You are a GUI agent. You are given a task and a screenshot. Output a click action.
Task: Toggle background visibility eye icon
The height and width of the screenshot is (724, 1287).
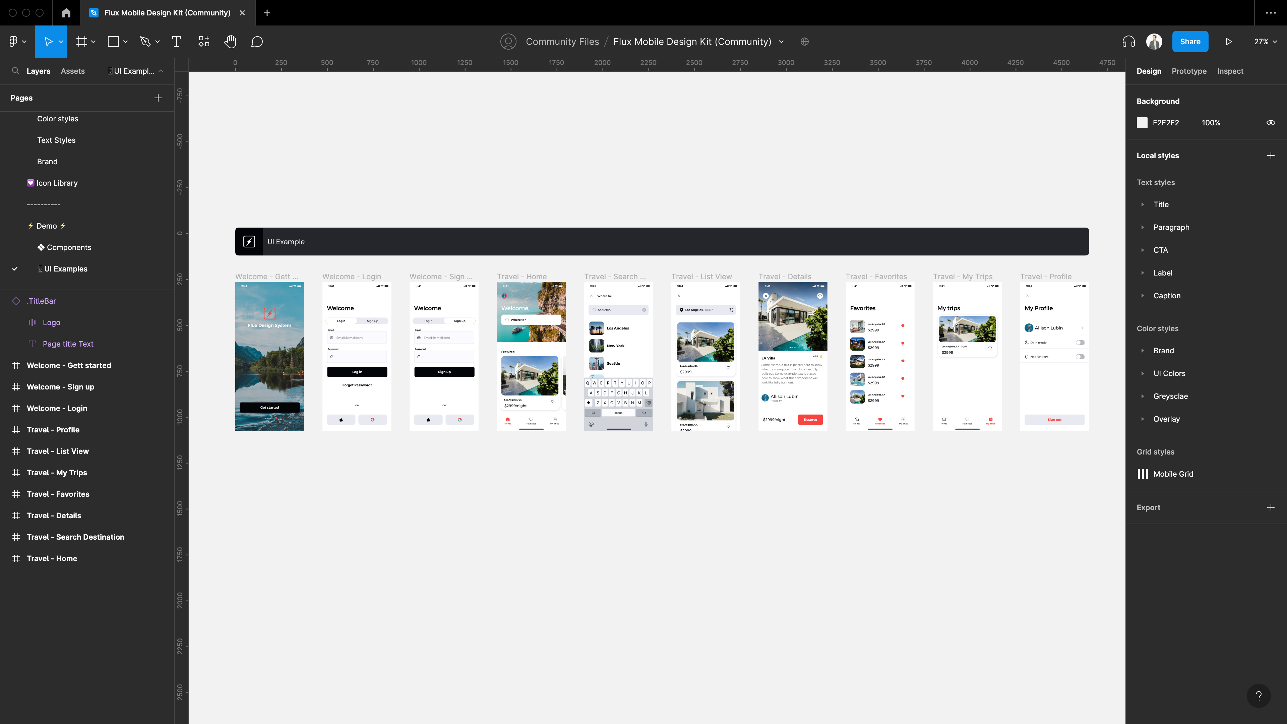pyautogui.click(x=1271, y=122)
